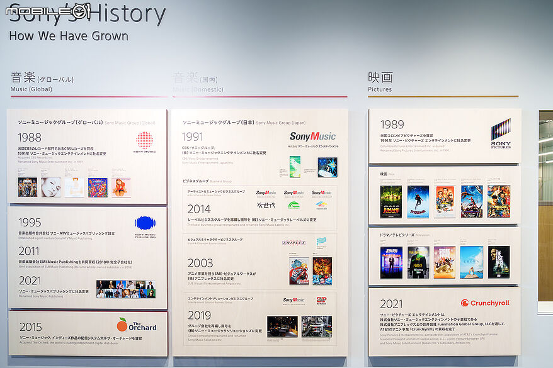Click the faded "Music (Domestic)" heading
The image size is (553, 368).
pyautogui.click(x=198, y=89)
